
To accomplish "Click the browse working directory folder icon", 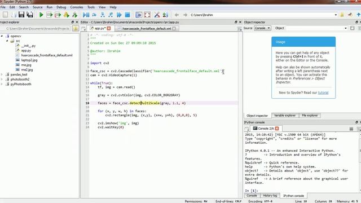I will point(342,15).
